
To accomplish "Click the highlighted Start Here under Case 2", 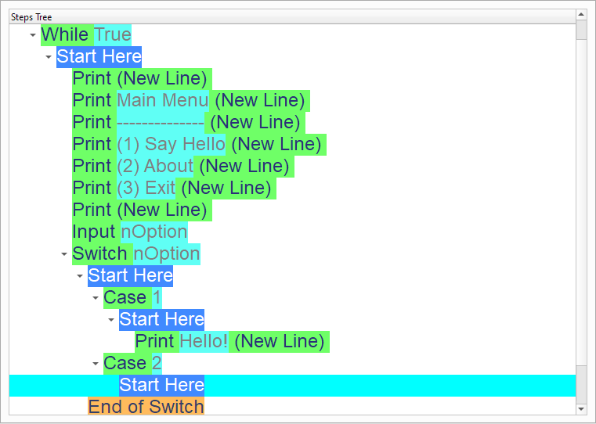I will 161,385.
